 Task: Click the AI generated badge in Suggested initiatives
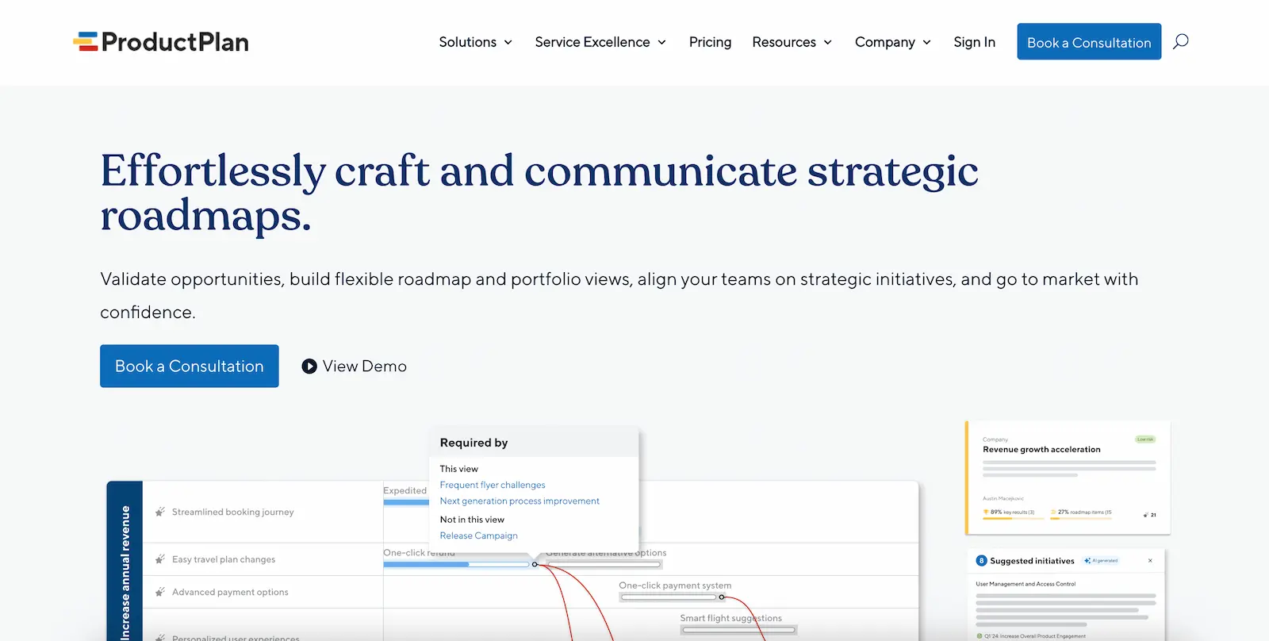(1101, 561)
